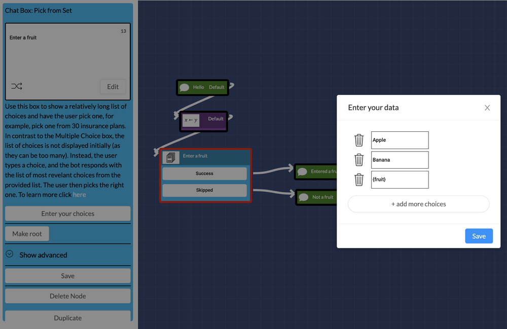Close the Enter your data dialog

point(487,107)
